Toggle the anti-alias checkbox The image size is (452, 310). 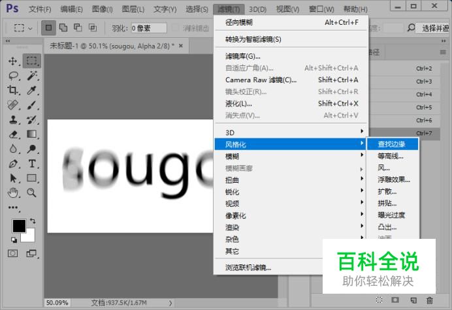click(175, 28)
